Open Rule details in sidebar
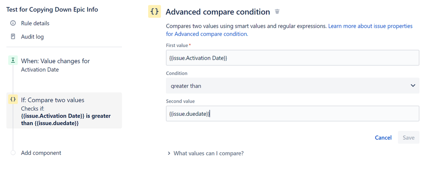This screenshot has width=429, height=171. click(x=35, y=23)
